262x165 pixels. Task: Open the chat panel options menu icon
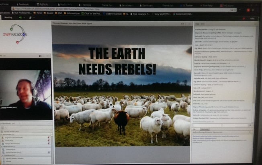click(256, 24)
